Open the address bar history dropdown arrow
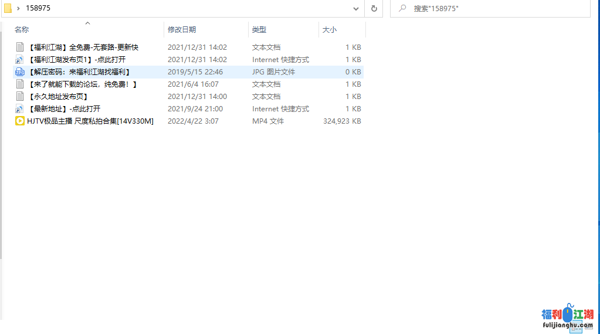 click(x=356, y=9)
